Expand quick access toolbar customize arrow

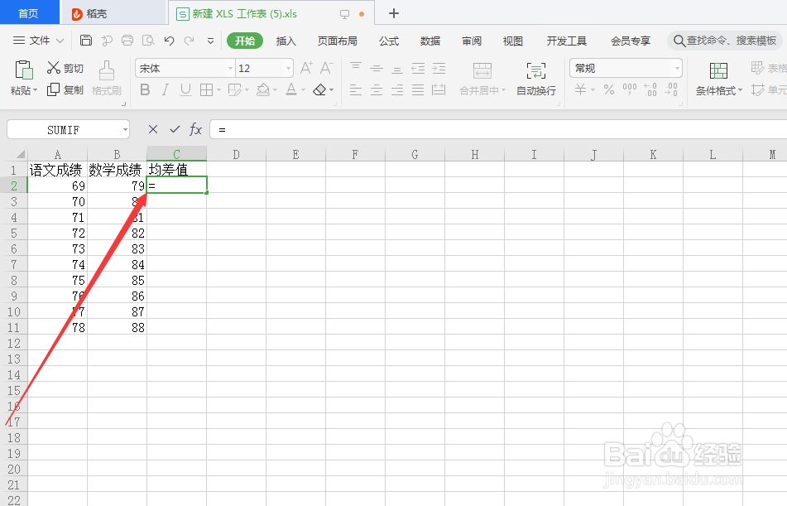210,41
